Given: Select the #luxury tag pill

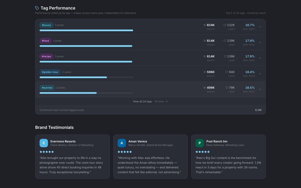Looking at the screenshot, I should click(46, 25).
